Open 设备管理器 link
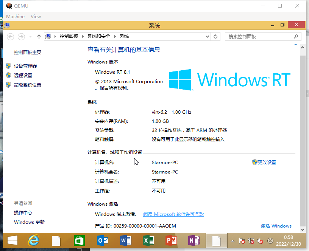309x251 pixels. [x=25, y=66]
